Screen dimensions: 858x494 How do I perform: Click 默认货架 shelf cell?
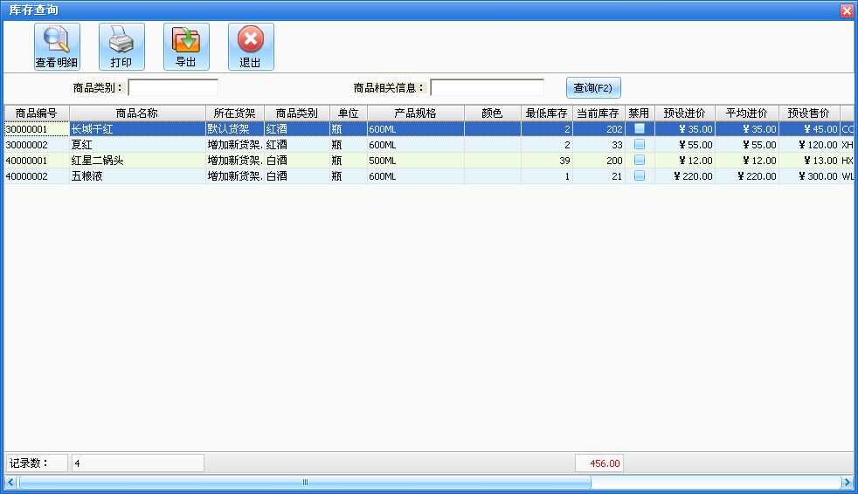235,129
